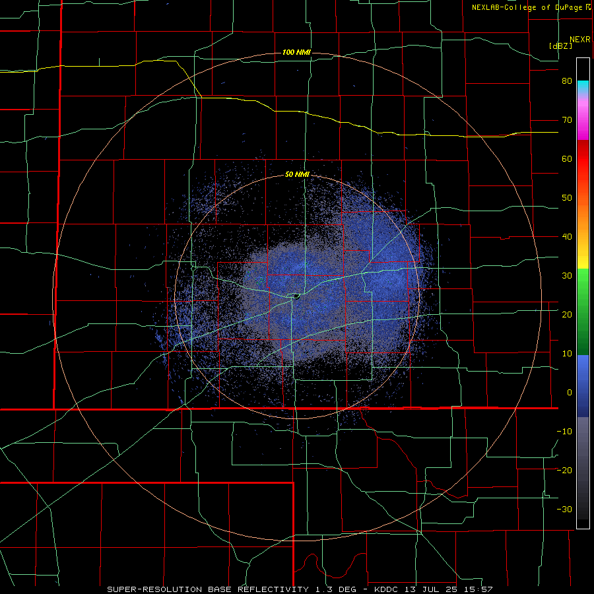The width and height of the screenshot is (594, 594).
Task: Select the 50 dBZ scale value
Action: coord(567,198)
